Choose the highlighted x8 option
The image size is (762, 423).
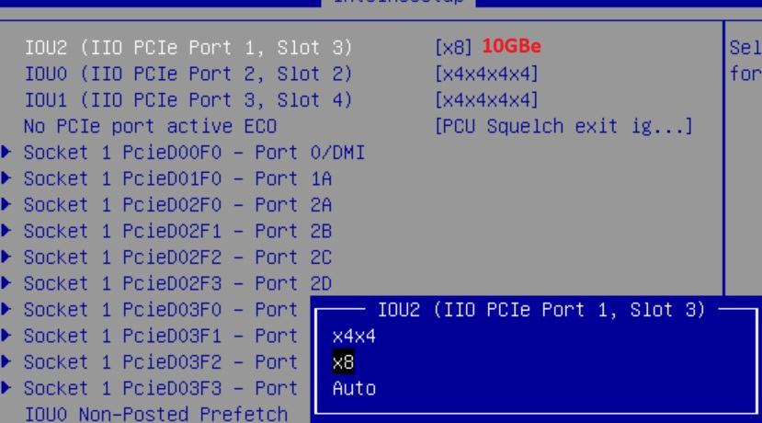point(343,362)
